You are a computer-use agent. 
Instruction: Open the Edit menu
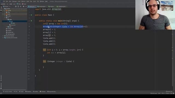7,1
